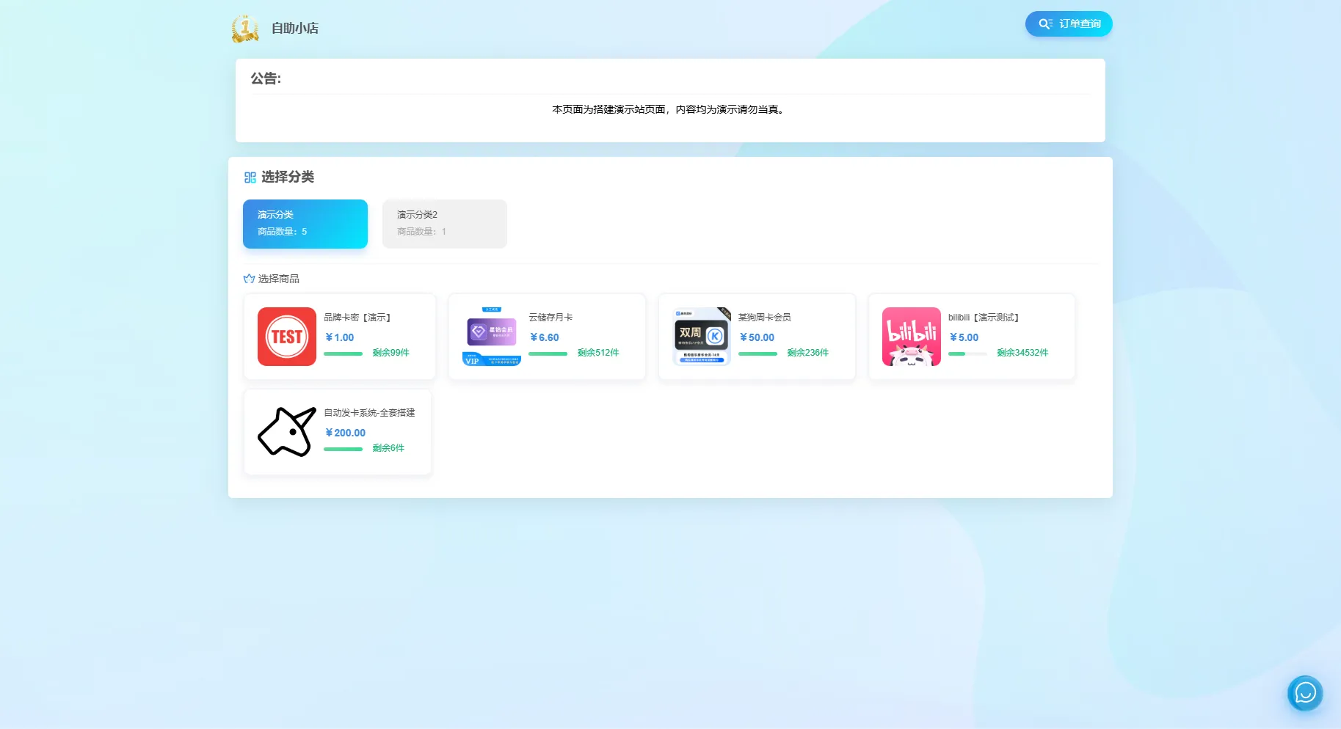This screenshot has height=729, width=1341.
Task: Click the bilibili stock progress bar
Action: click(x=967, y=353)
